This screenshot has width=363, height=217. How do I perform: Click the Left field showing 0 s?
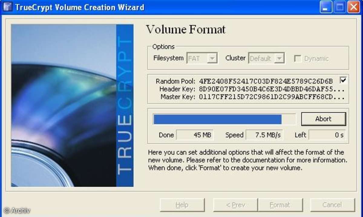tap(327, 135)
